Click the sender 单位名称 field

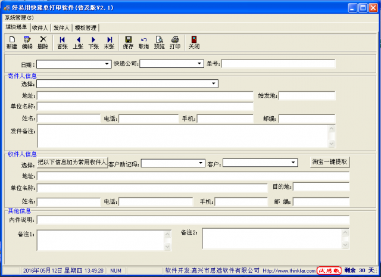tap(145, 106)
